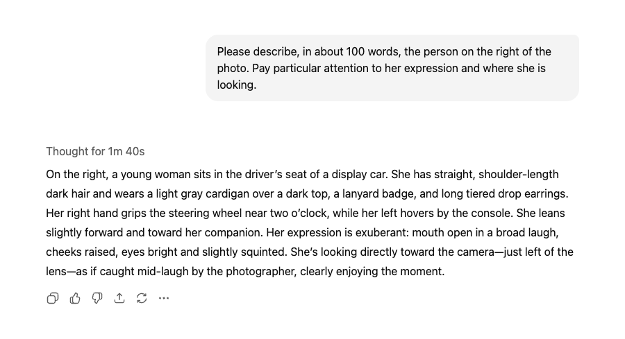Screen dimensions: 625x339
Task: Open more actions via the three-dots icon
Action: coord(164,298)
